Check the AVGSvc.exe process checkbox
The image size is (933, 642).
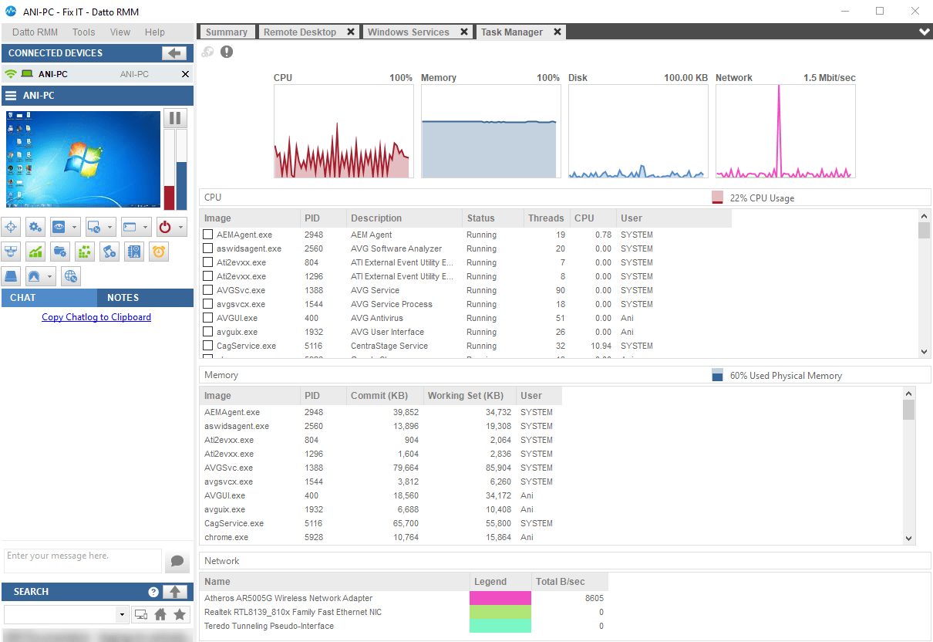(x=208, y=290)
